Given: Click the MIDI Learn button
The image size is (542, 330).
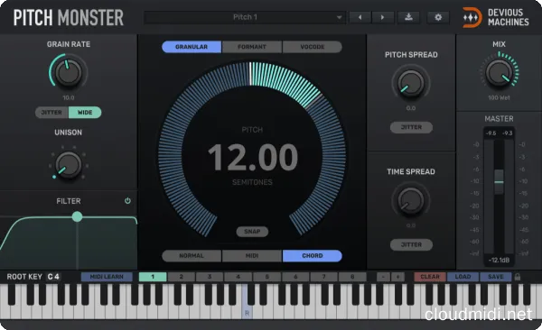Looking at the screenshot, I should [107, 277].
